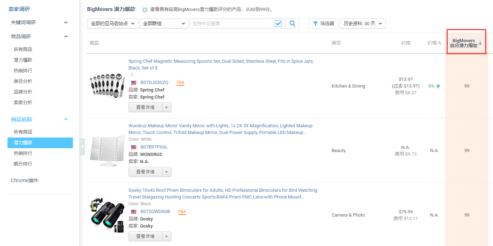Screen dimensions: 493x246
Task: Click the binoculars product thumbnail
Action: [x=107, y=215]
